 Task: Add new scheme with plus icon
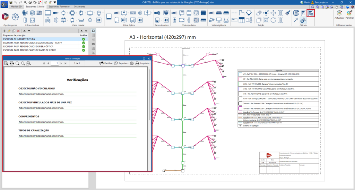[x=4, y=31]
